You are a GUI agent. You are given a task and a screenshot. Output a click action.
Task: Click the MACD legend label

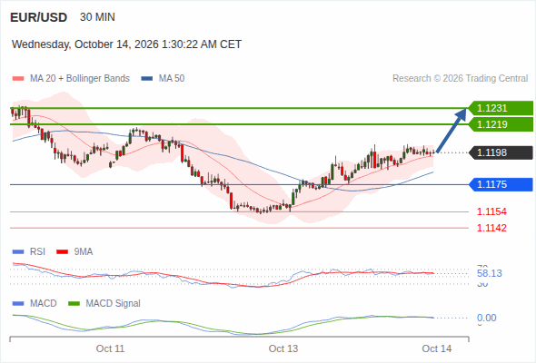point(44,304)
